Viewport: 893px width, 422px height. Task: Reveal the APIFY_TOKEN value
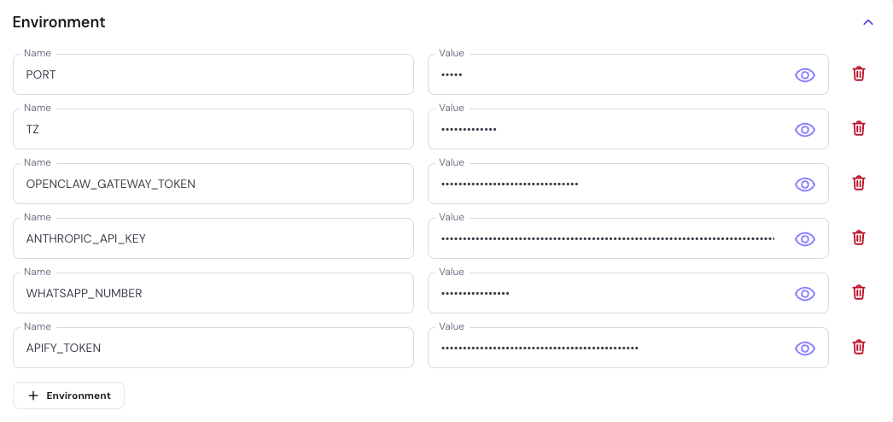coord(805,349)
